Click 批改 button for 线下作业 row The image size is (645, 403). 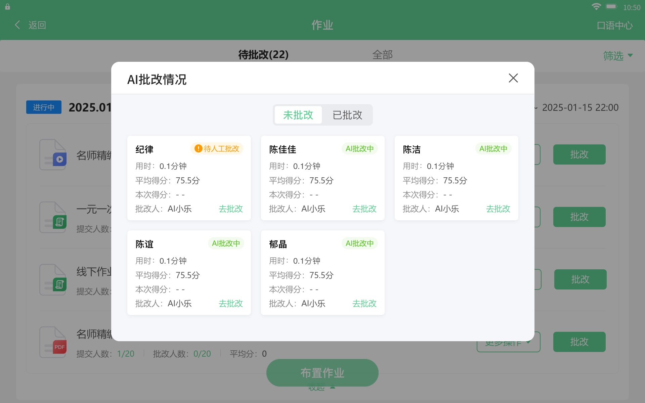[580, 279]
